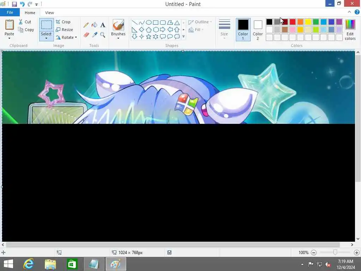Image resolution: width=361 pixels, height=271 pixels.
Task: Pick the black color swatch
Action: (269, 22)
